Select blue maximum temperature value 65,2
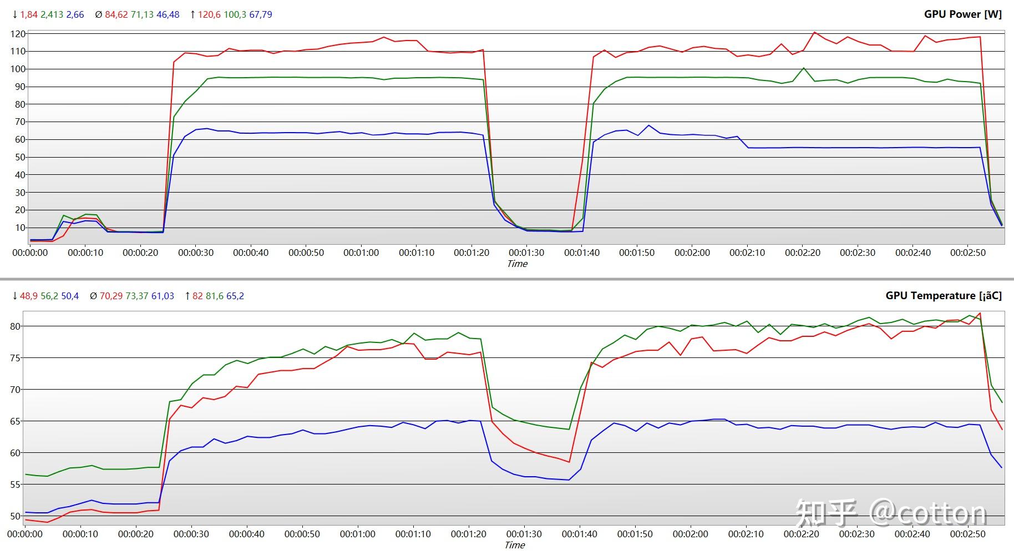1014x555 pixels. (235, 296)
